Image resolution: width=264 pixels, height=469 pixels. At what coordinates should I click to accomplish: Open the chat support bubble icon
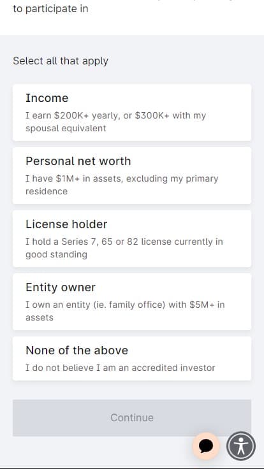point(206,446)
